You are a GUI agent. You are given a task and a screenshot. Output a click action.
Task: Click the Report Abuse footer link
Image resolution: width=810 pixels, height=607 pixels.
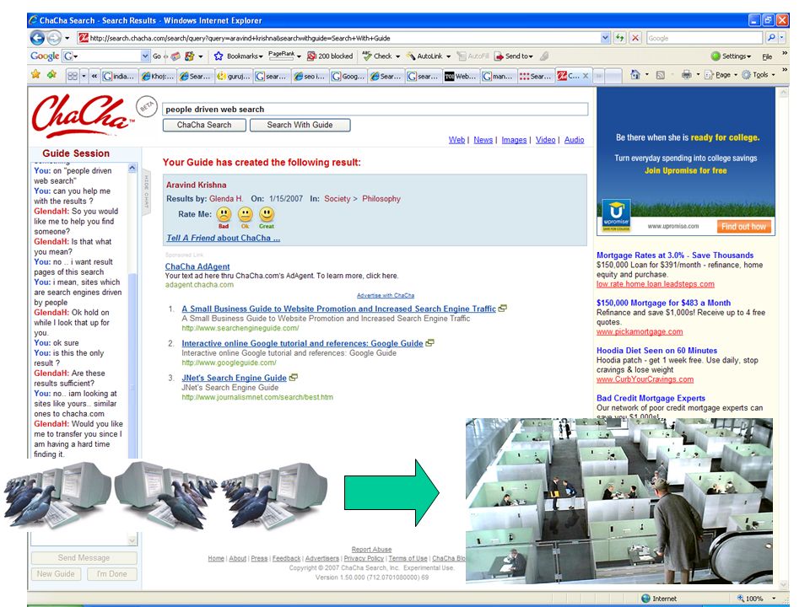371,549
